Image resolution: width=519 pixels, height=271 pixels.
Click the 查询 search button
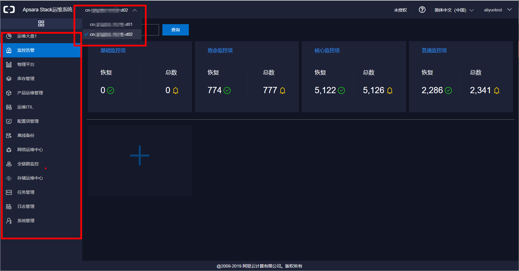(175, 30)
